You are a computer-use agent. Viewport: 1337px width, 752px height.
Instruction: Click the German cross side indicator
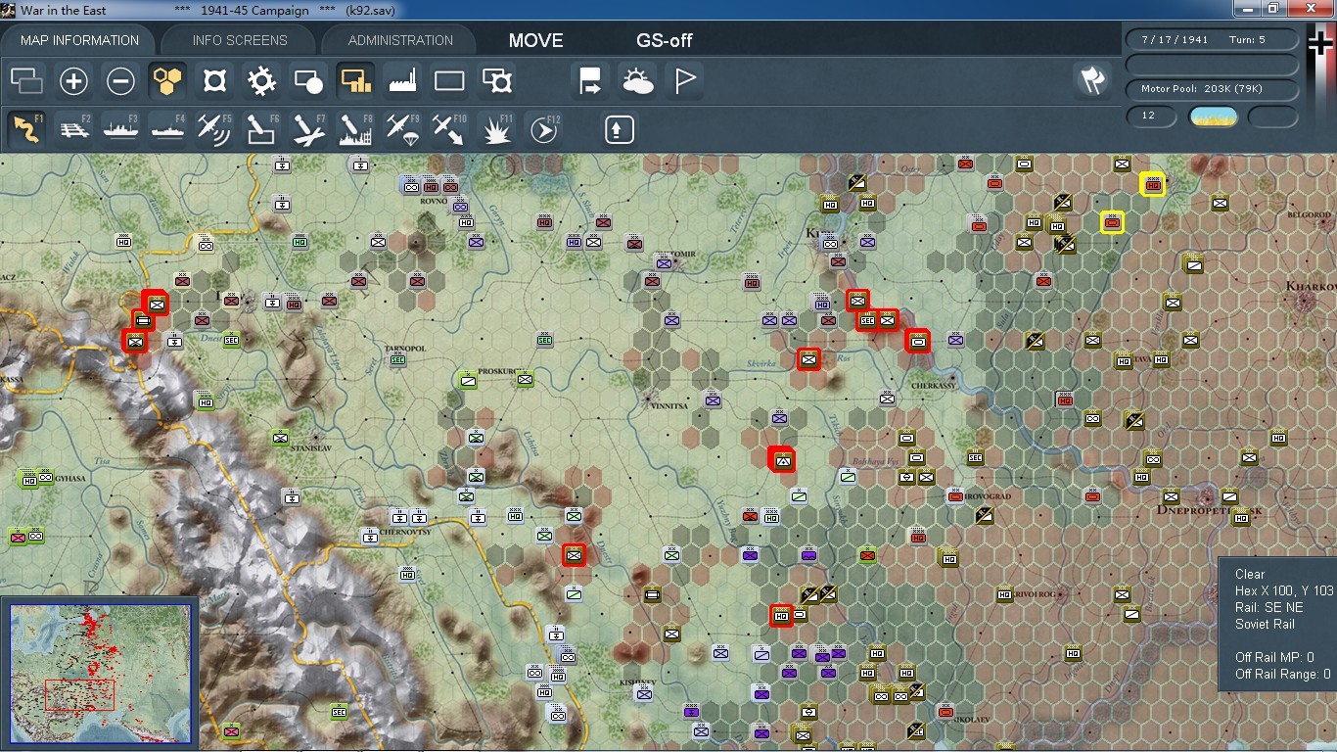(1320, 43)
